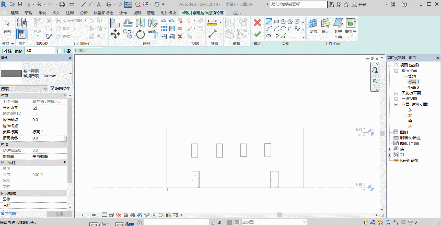
Task: Expand the 天花板平面 tree node
Action: coord(396,93)
